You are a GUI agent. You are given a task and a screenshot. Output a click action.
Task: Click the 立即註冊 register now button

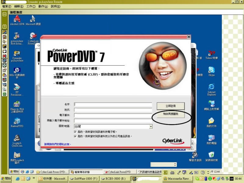coord(170,106)
